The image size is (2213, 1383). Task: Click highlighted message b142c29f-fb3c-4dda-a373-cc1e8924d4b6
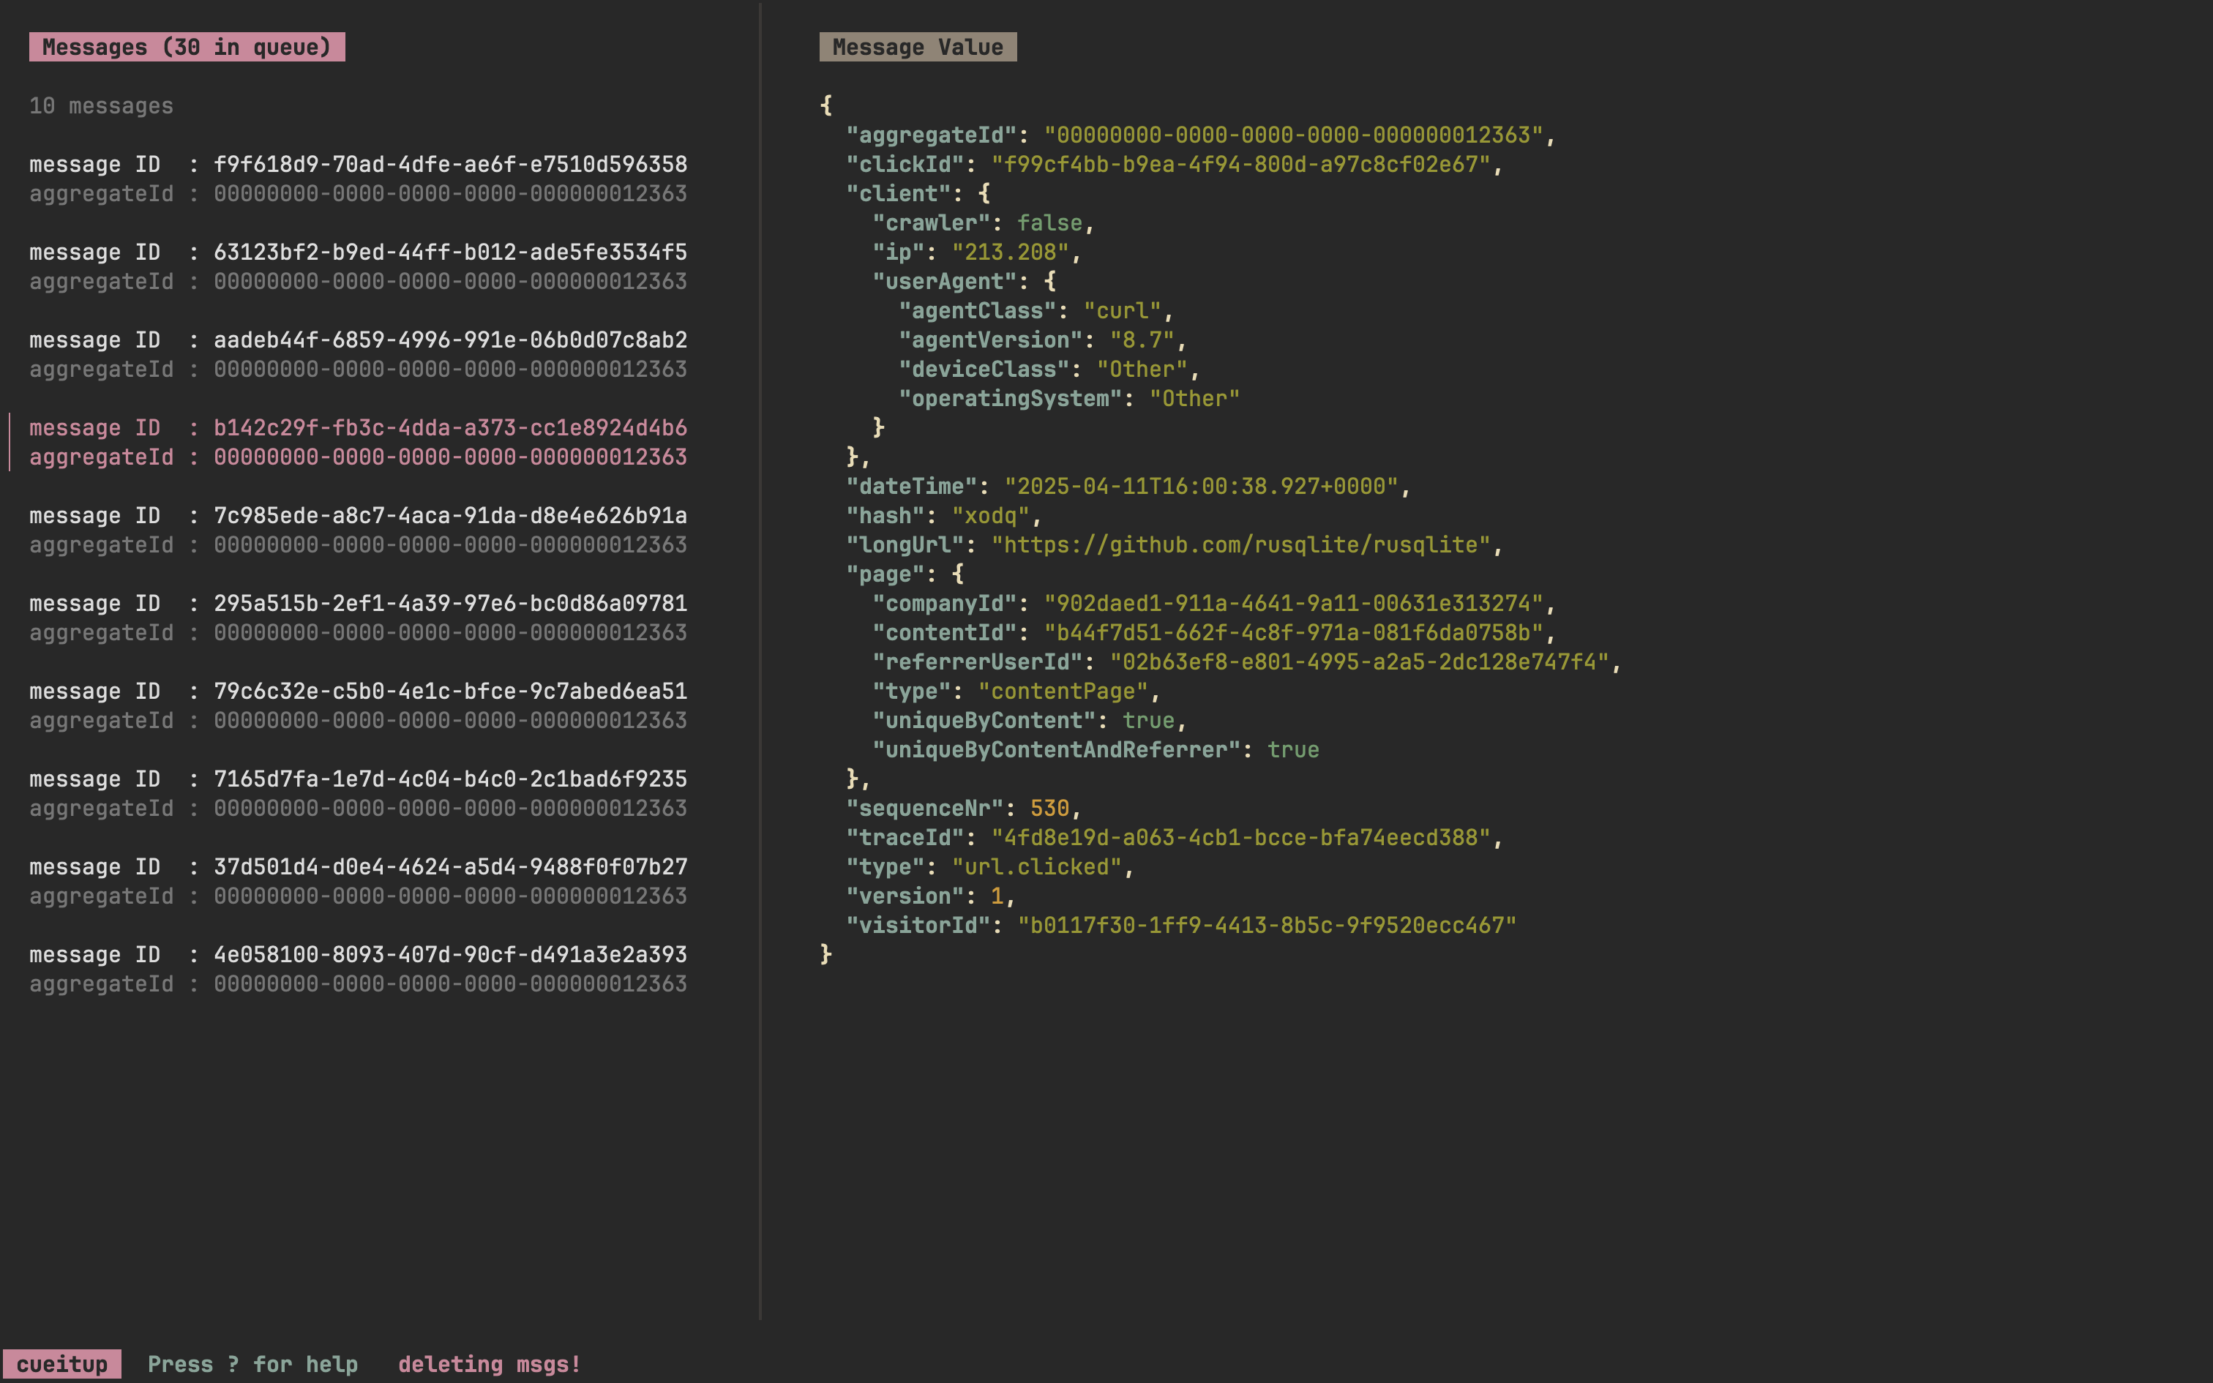coord(449,428)
